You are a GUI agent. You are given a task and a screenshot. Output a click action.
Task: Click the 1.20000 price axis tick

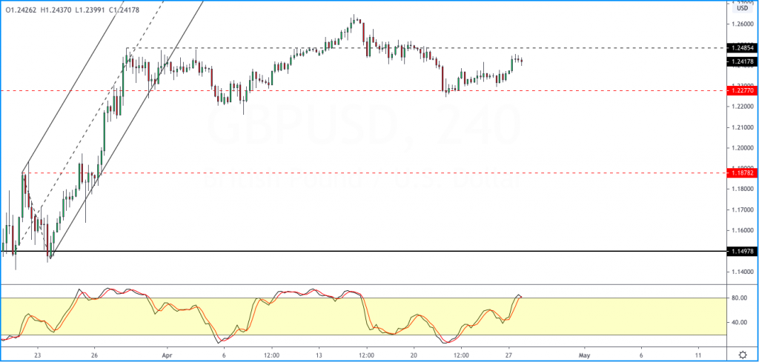[x=743, y=148]
